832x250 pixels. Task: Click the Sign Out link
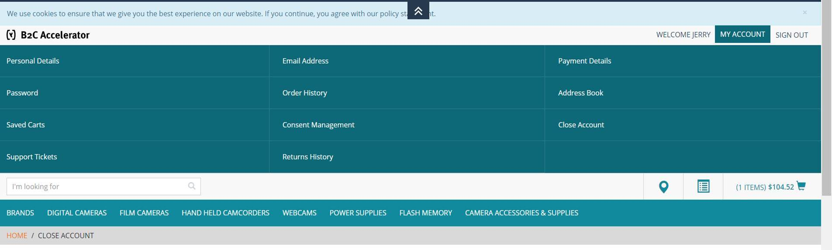point(791,35)
